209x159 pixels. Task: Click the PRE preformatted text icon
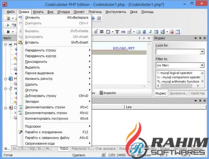[x=123, y=32]
